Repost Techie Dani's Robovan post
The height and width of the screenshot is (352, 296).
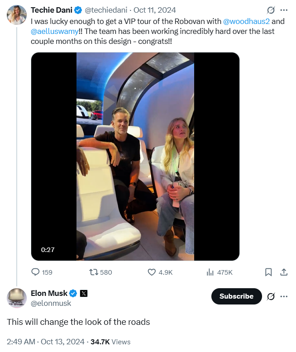pyautogui.click(x=95, y=272)
